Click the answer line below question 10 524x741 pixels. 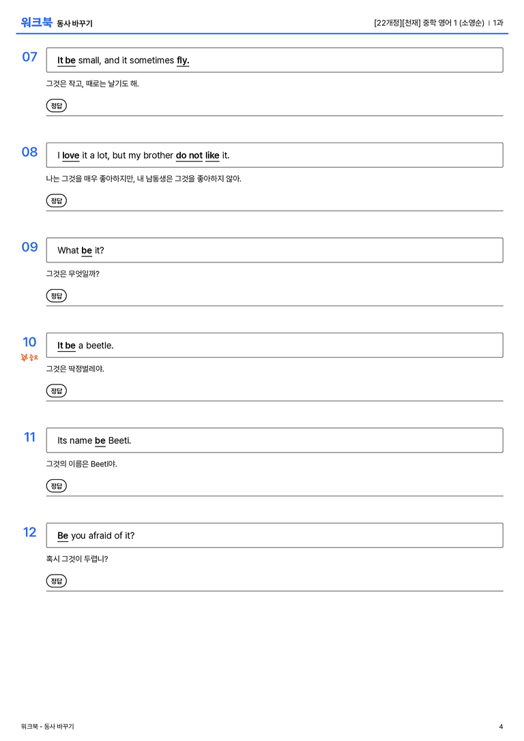274,401
